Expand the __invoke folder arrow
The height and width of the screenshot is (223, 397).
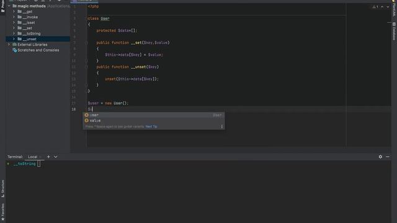[14, 17]
